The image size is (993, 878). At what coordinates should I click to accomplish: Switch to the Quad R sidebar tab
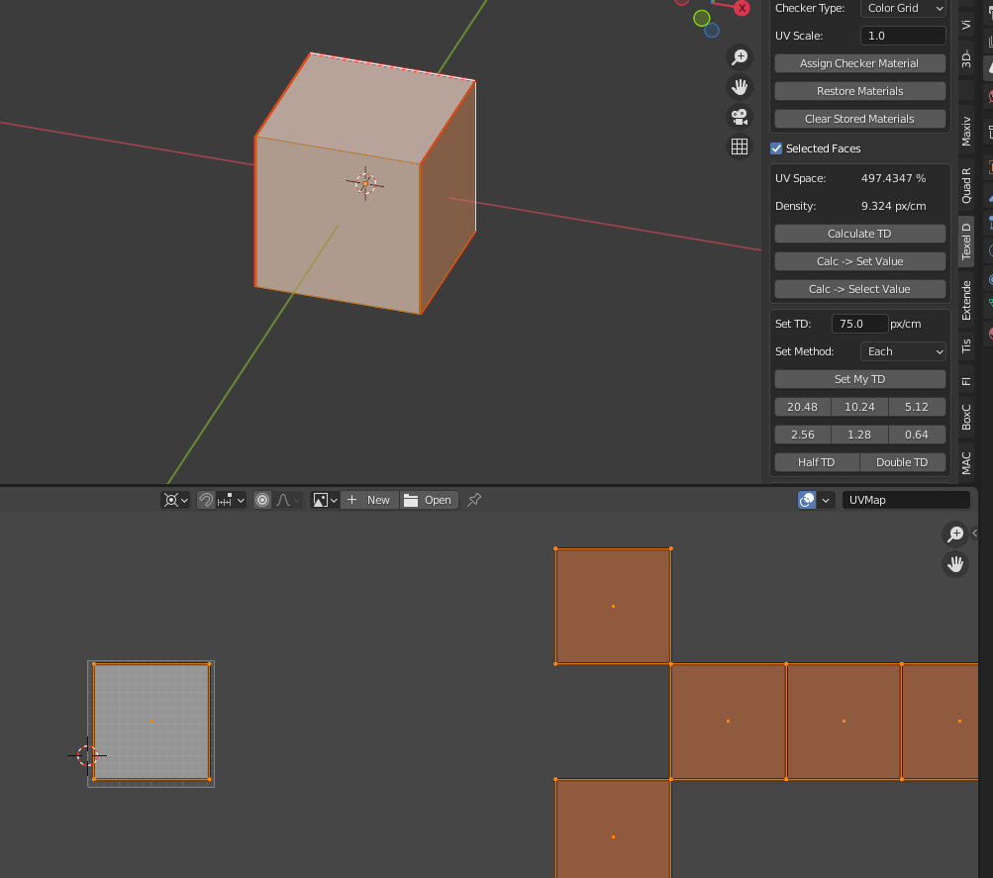click(965, 185)
